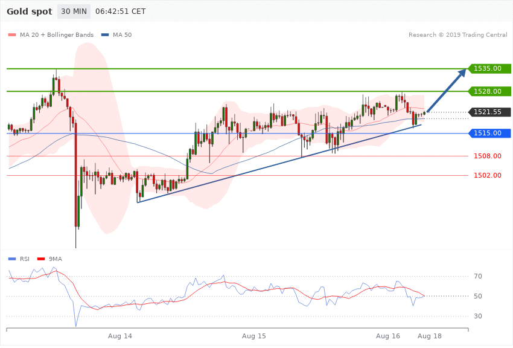Click the 1515.00 pivot price tag
This screenshot has width=513, height=348.
(489, 134)
